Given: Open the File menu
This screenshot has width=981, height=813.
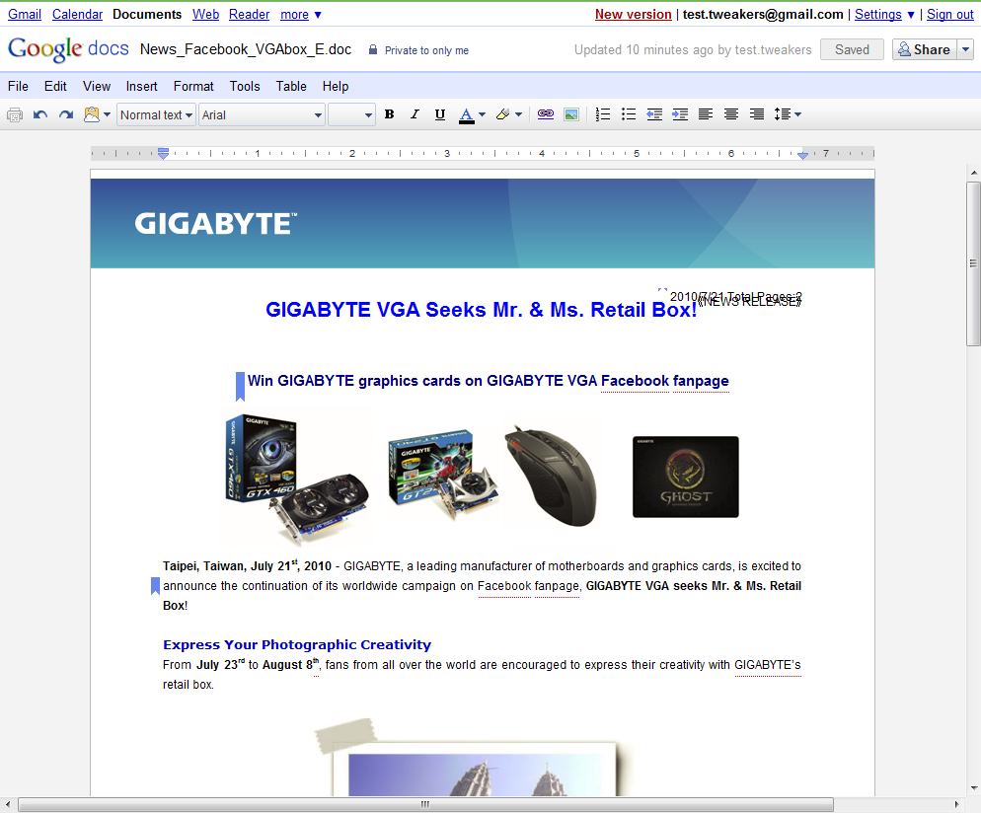Looking at the screenshot, I should click(18, 86).
